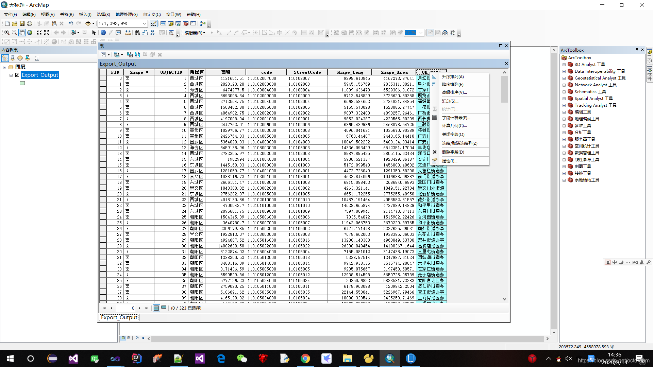This screenshot has width=653, height=367.
Task: Click the Export_Output layer symbol swatch
Action: click(22, 83)
